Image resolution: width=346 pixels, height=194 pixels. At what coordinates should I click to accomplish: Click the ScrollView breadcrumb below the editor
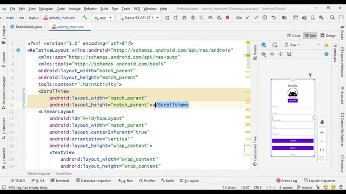point(64,174)
